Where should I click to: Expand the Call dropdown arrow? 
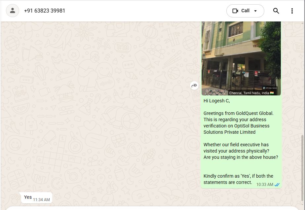click(255, 11)
